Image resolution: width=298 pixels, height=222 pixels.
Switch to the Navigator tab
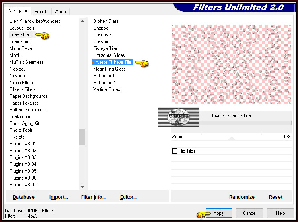[18, 11]
